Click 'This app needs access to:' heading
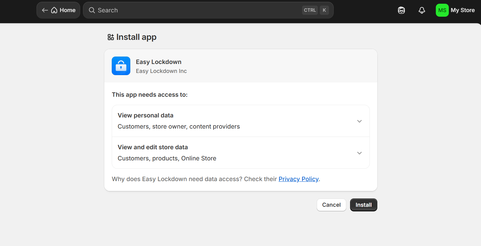481x246 pixels. click(x=150, y=95)
